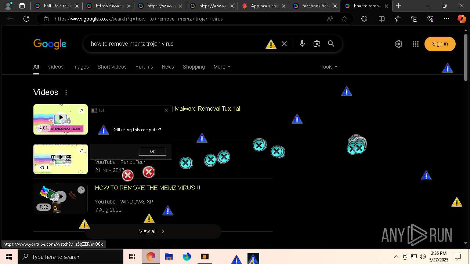Close the facebook hack tab
The image size is (470, 264).
[x=335, y=6]
